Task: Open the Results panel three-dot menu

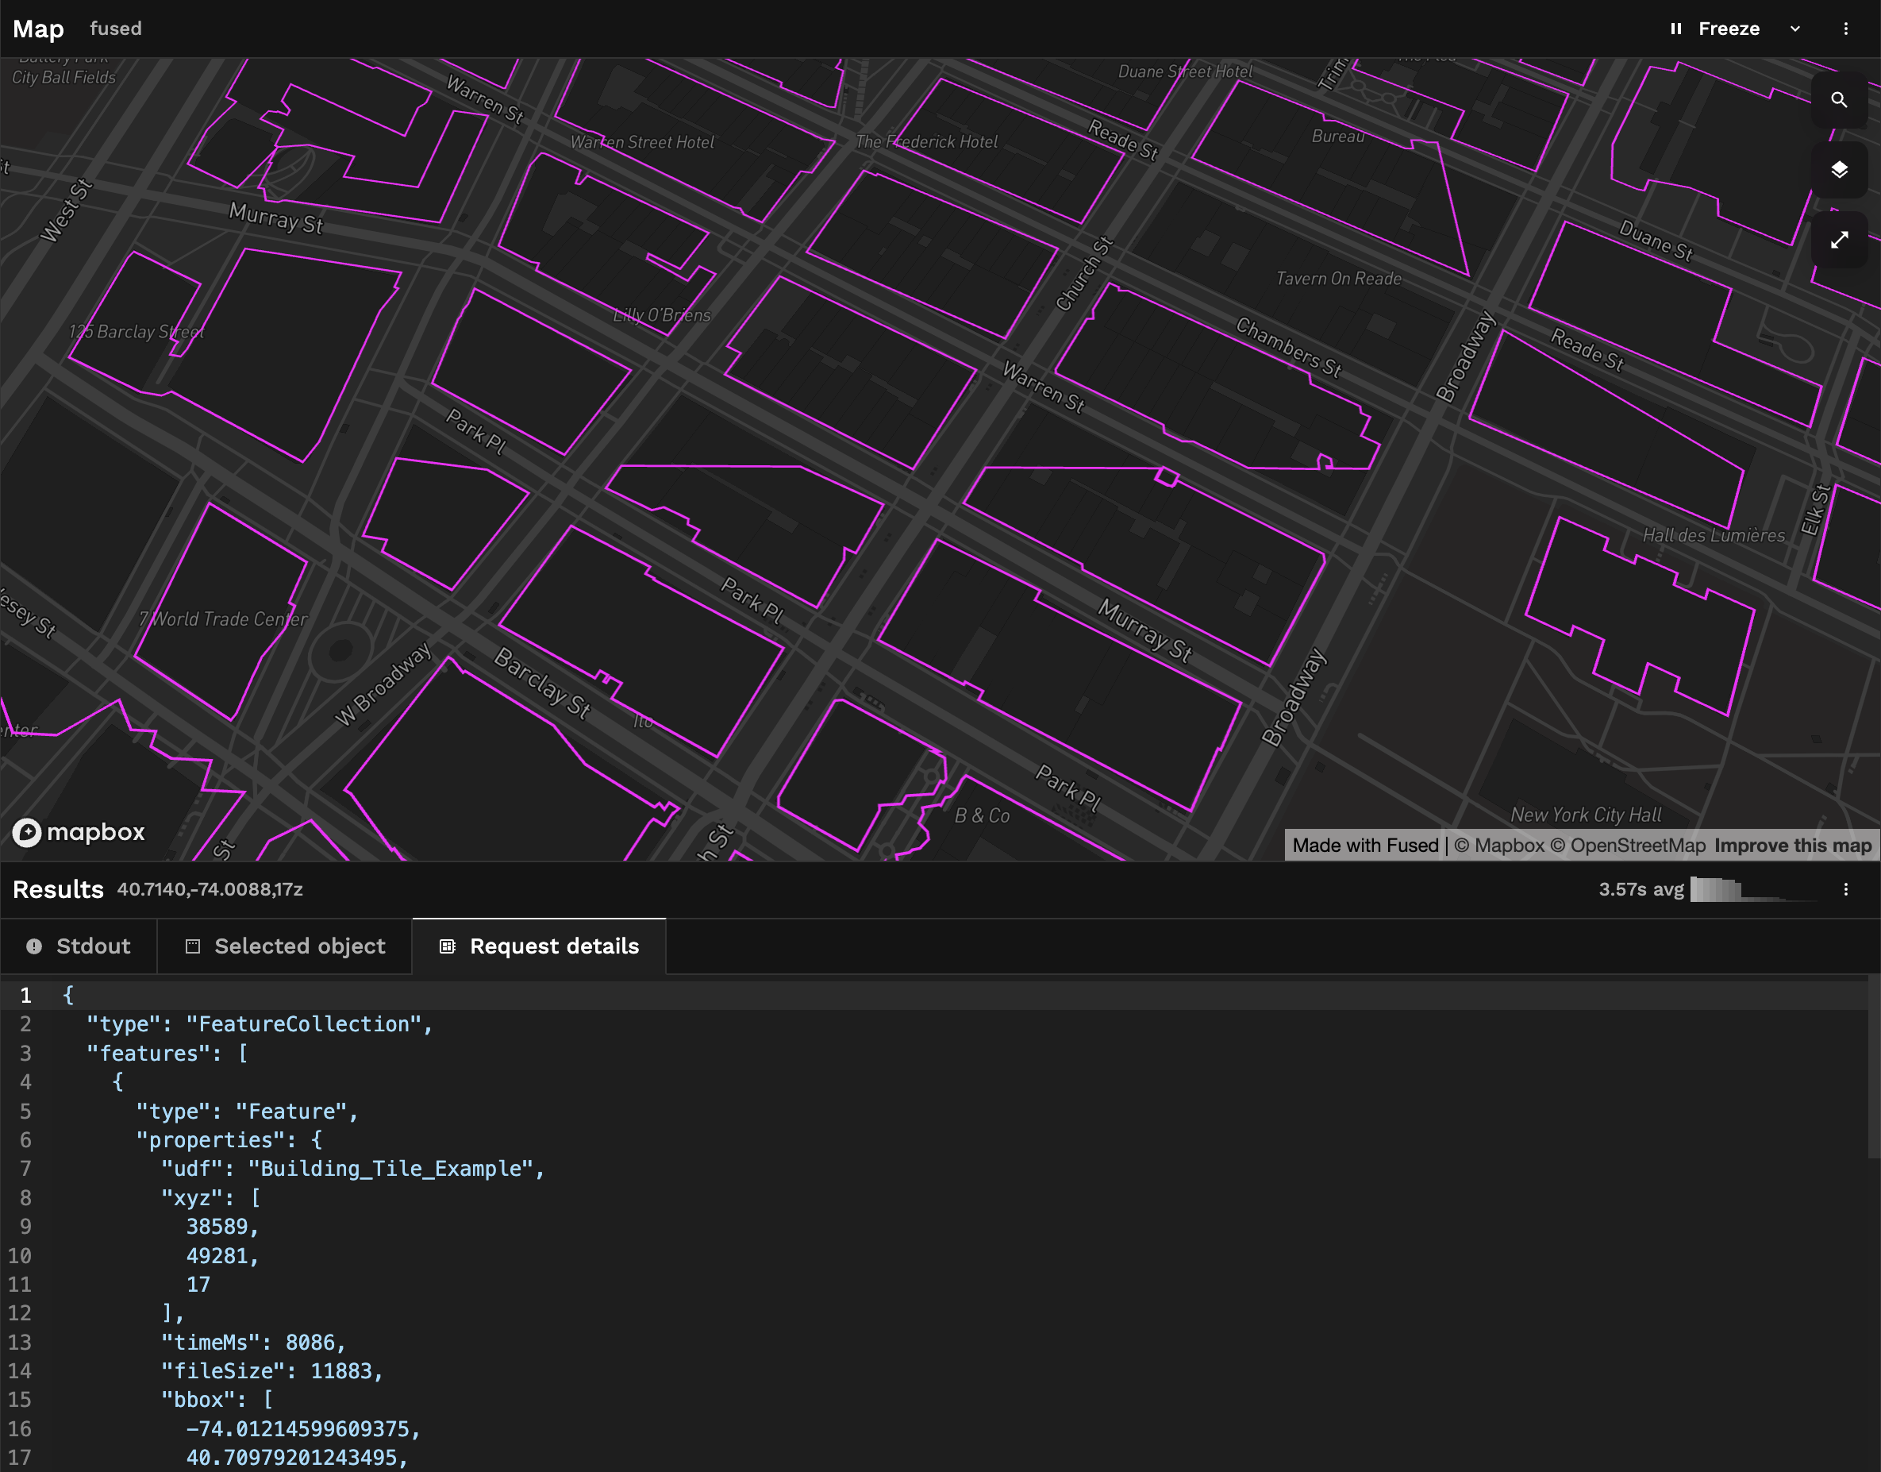Action: click(1846, 889)
